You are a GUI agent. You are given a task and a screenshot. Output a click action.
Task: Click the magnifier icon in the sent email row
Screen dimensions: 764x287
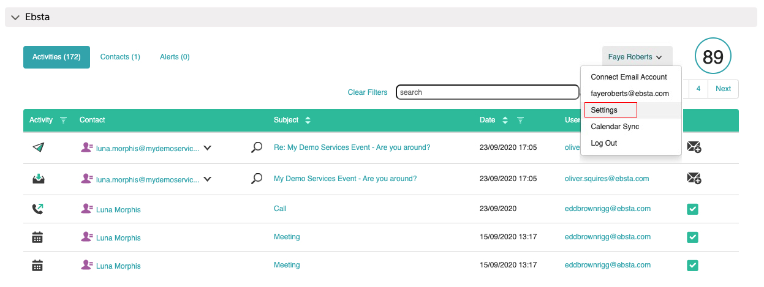(x=257, y=147)
